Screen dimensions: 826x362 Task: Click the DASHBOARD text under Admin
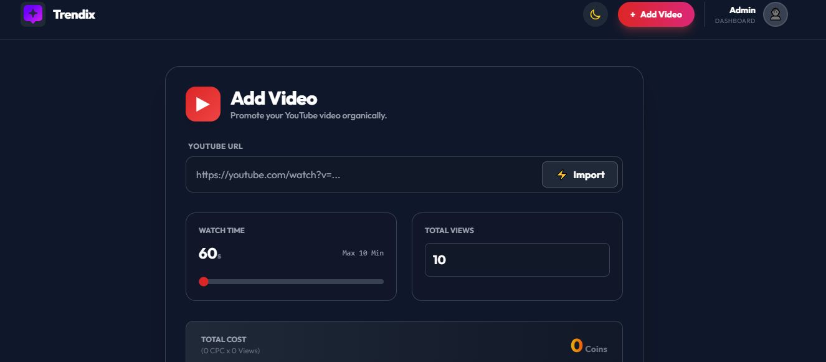pos(735,21)
